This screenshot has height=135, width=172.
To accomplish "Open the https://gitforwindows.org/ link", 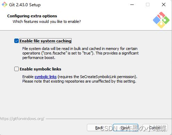I will click(22, 119).
